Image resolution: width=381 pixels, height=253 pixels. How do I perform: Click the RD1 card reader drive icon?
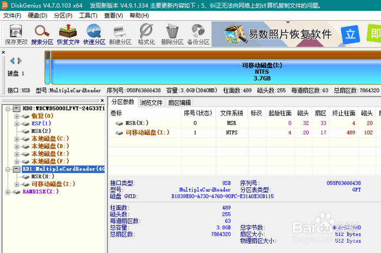(x=16, y=169)
